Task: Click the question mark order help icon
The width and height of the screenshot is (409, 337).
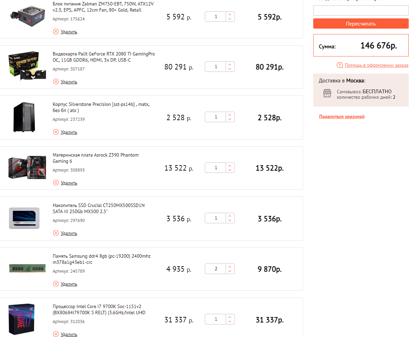Action: (340, 65)
